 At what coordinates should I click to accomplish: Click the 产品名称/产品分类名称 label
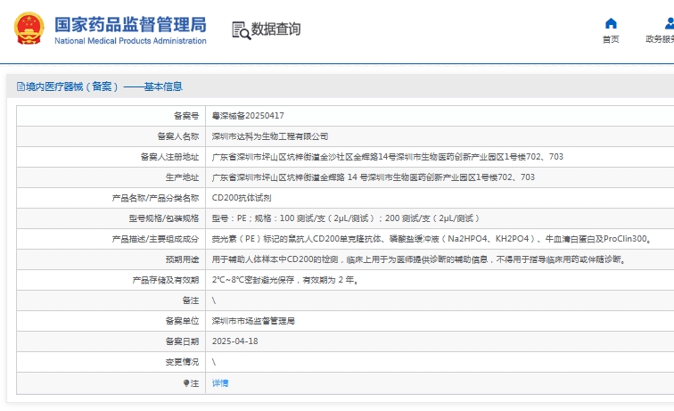[x=155, y=198]
